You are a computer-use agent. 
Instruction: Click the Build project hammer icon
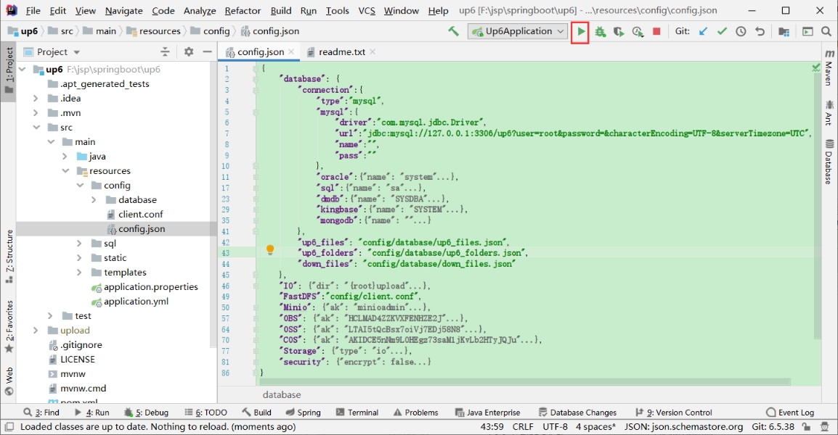(453, 31)
